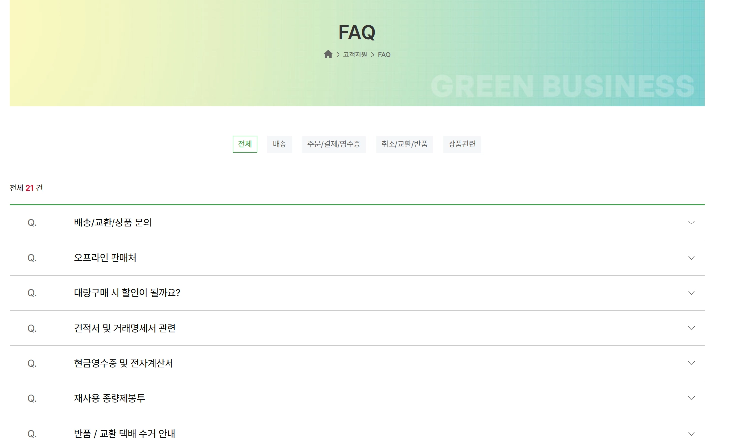Click the home icon in the breadcrumb
Viewport: 734px width, 447px height.
click(x=328, y=54)
